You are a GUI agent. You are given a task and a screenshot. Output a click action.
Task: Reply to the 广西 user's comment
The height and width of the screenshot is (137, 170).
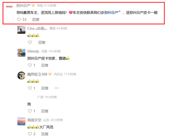tap(45, 111)
